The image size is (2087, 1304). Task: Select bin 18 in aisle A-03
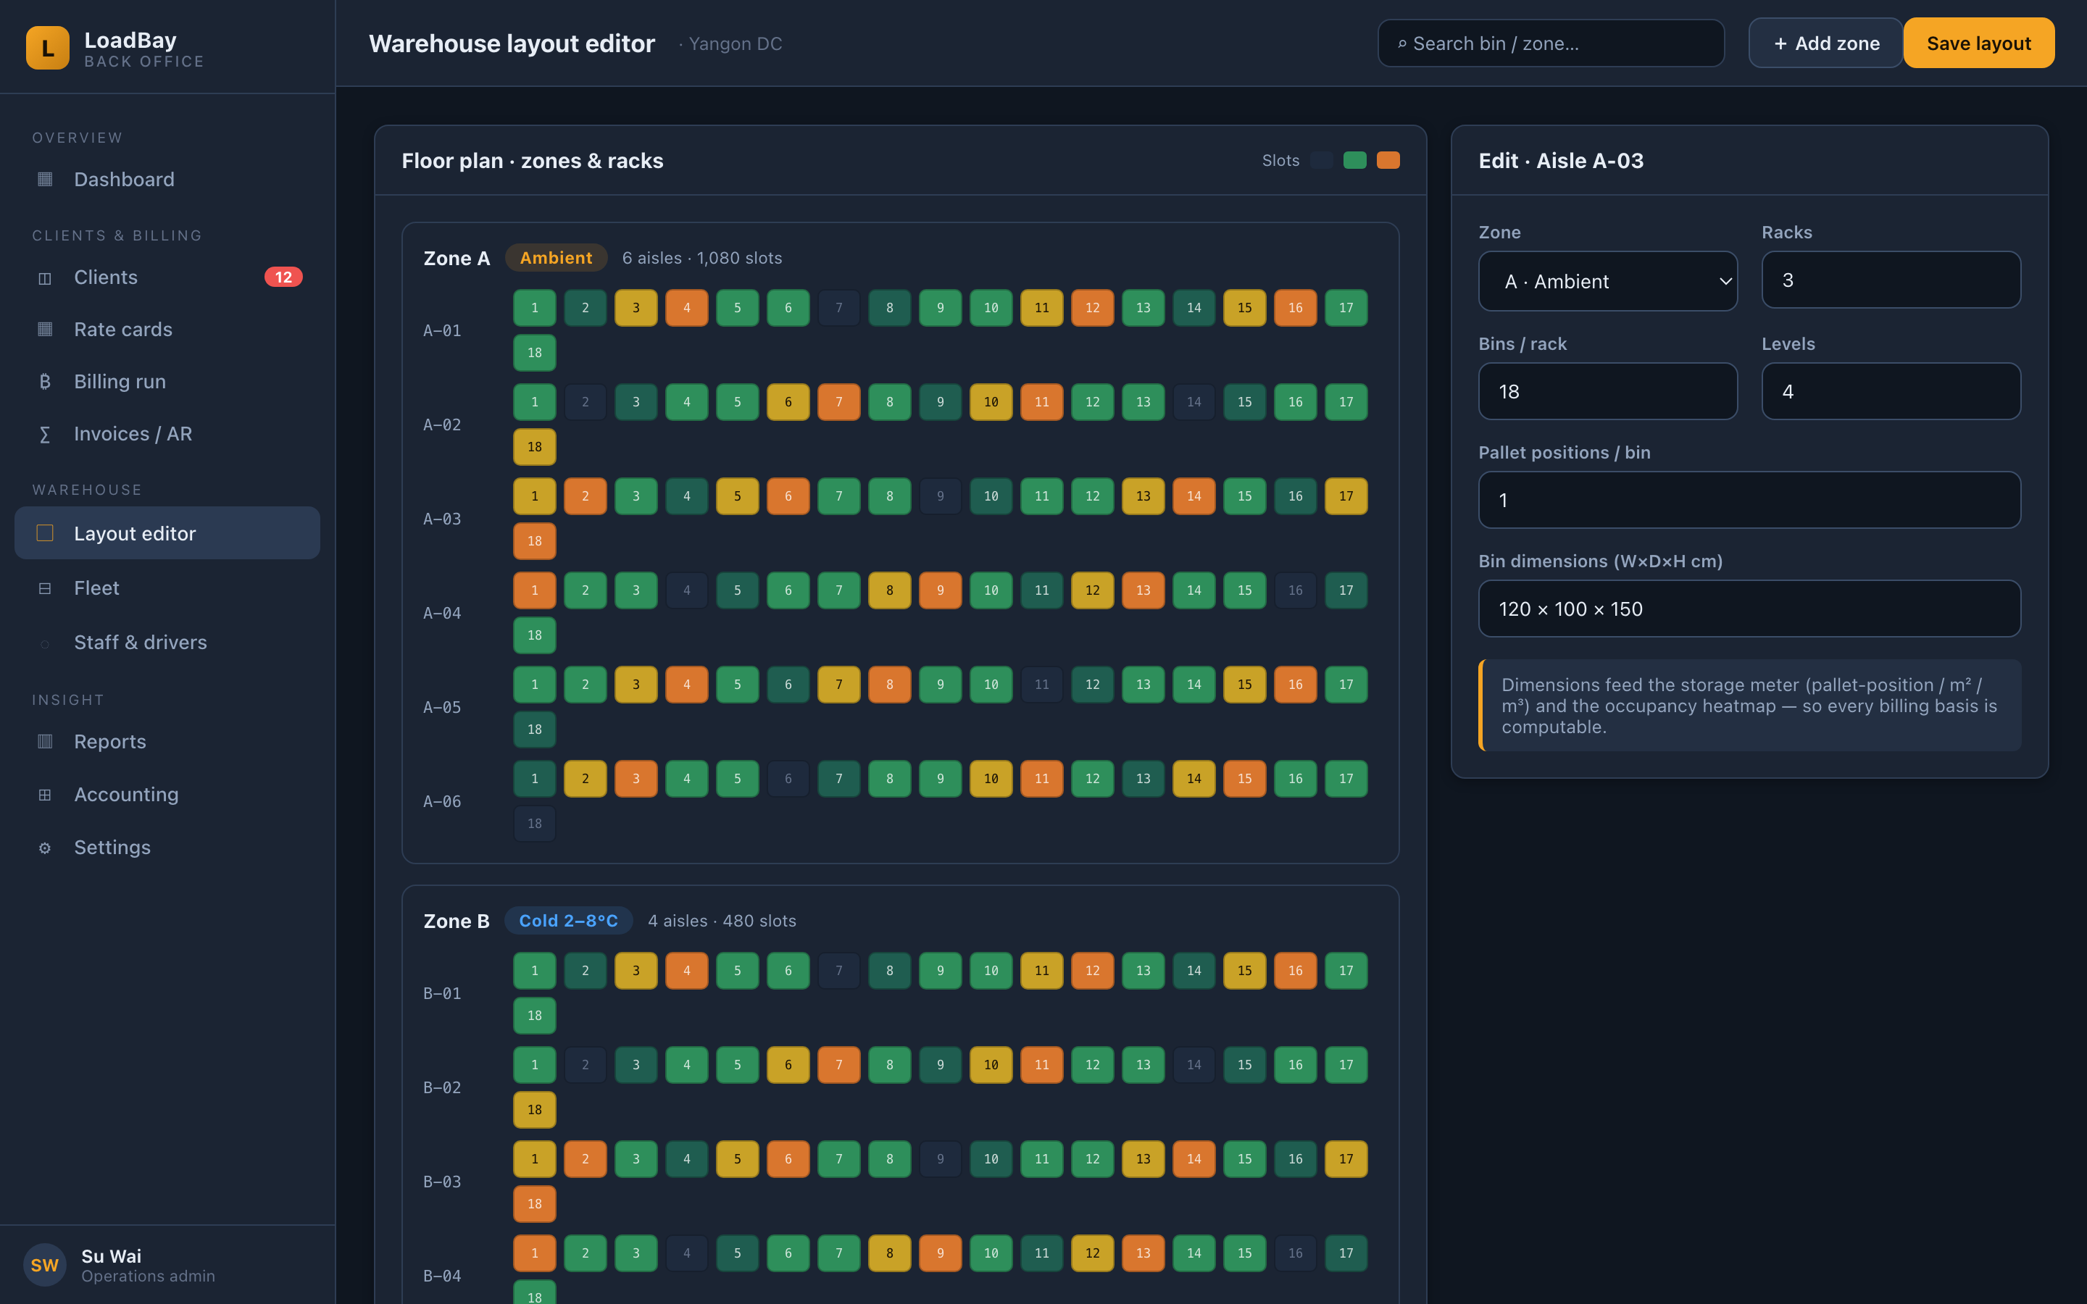[x=535, y=540]
